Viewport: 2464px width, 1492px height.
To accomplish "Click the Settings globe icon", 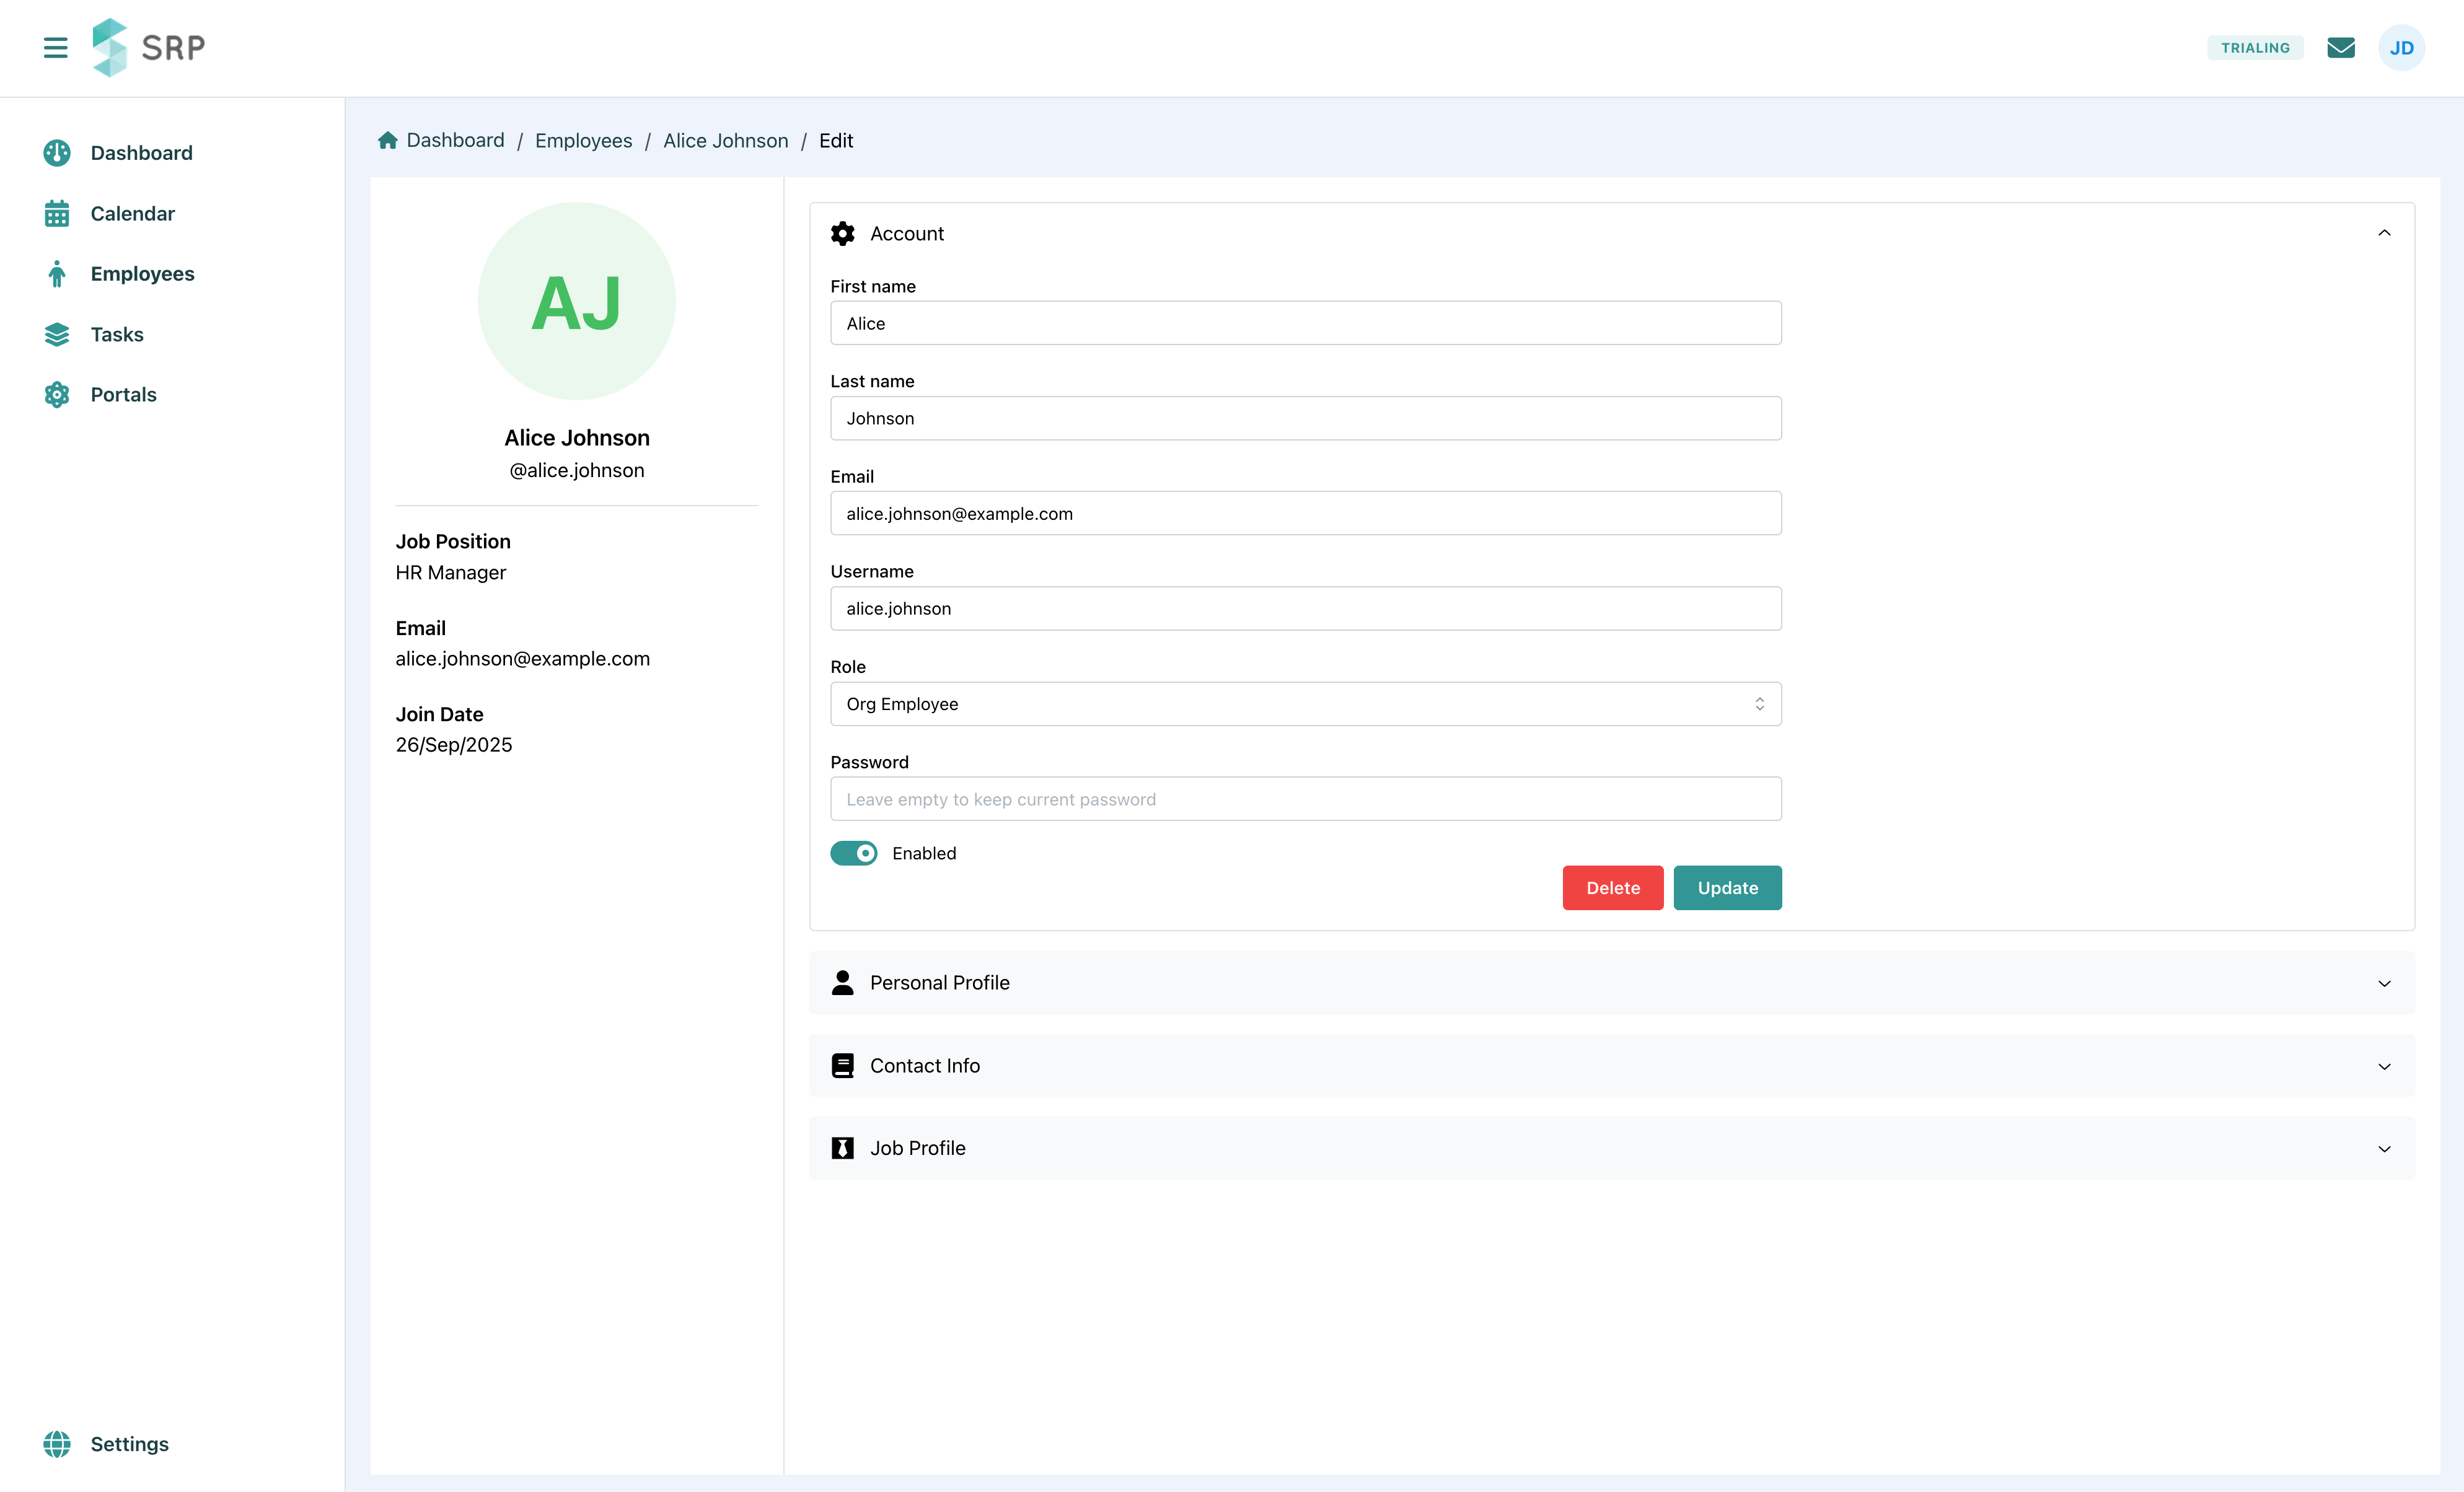I will pos(57,1444).
